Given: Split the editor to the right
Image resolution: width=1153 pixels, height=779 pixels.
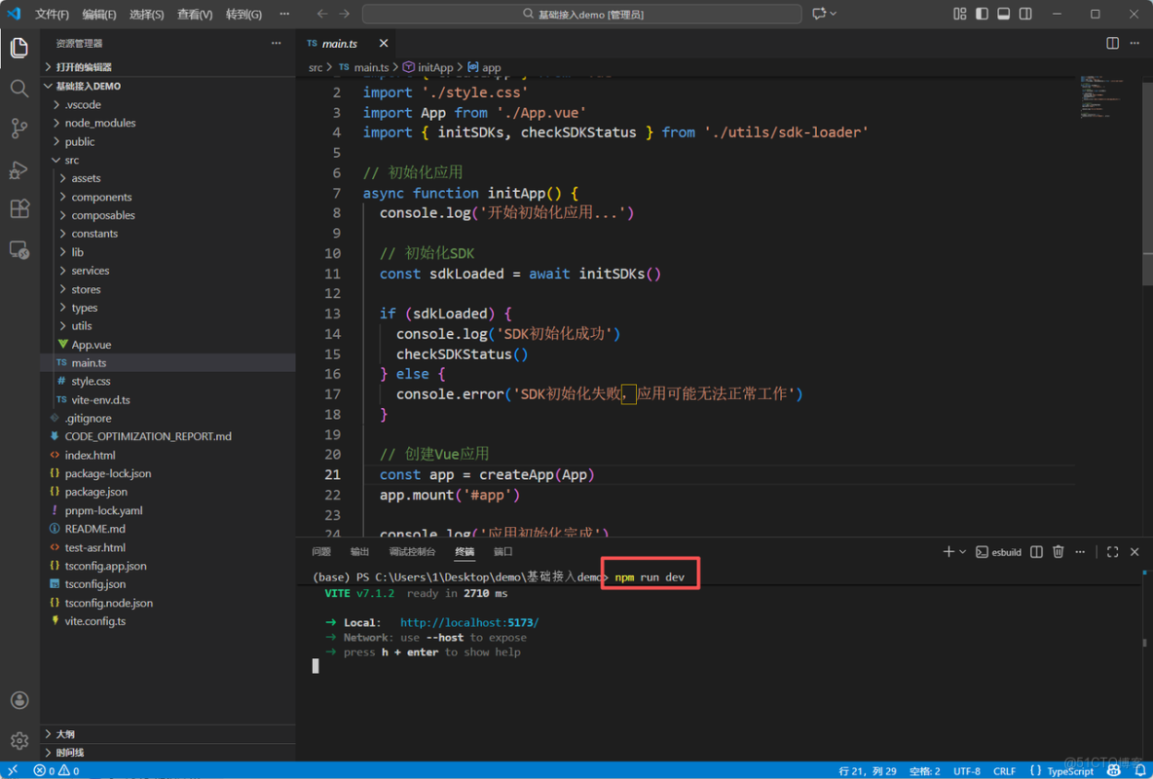Looking at the screenshot, I should [x=1112, y=43].
